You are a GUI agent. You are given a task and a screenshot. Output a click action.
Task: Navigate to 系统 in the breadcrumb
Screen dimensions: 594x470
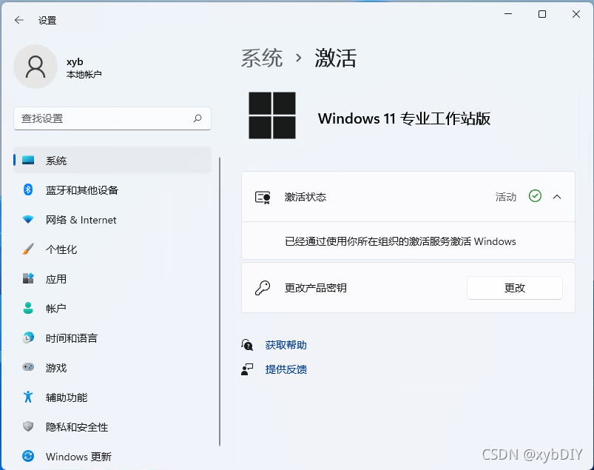coord(262,58)
